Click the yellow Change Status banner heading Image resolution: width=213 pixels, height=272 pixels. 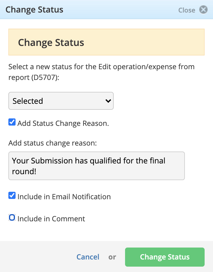tap(51, 43)
